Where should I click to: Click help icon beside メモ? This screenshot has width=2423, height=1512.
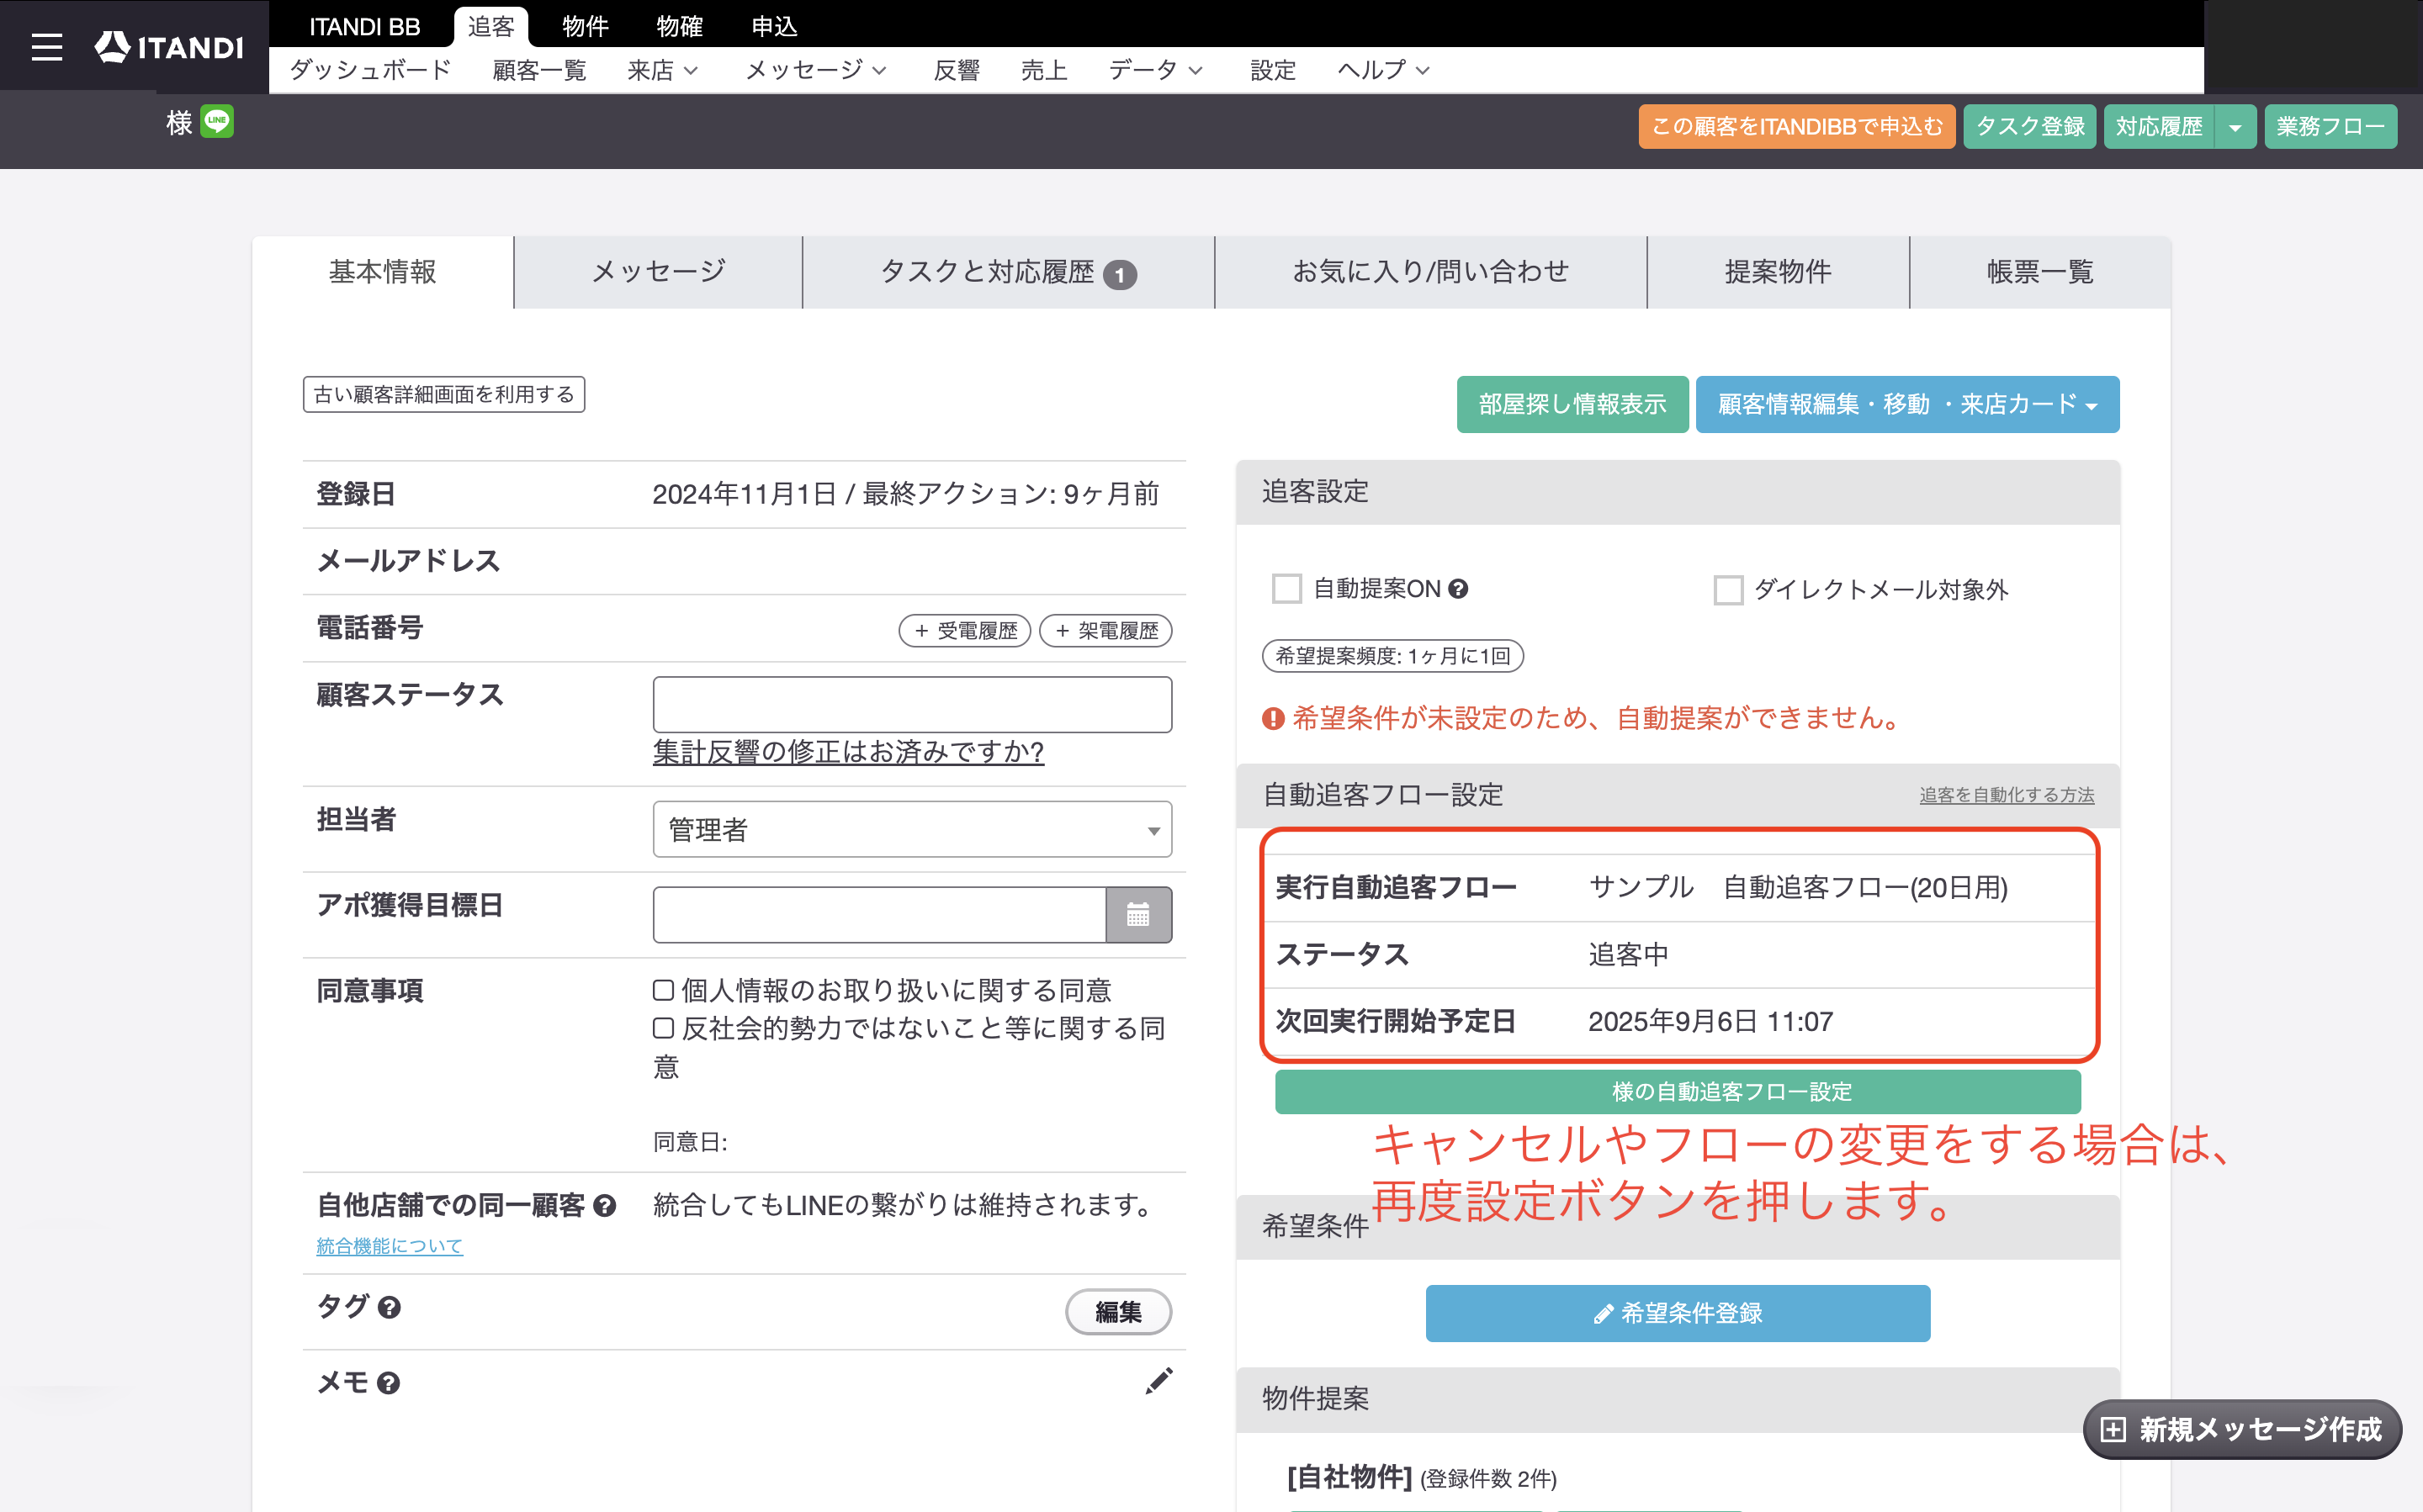click(388, 1383)
